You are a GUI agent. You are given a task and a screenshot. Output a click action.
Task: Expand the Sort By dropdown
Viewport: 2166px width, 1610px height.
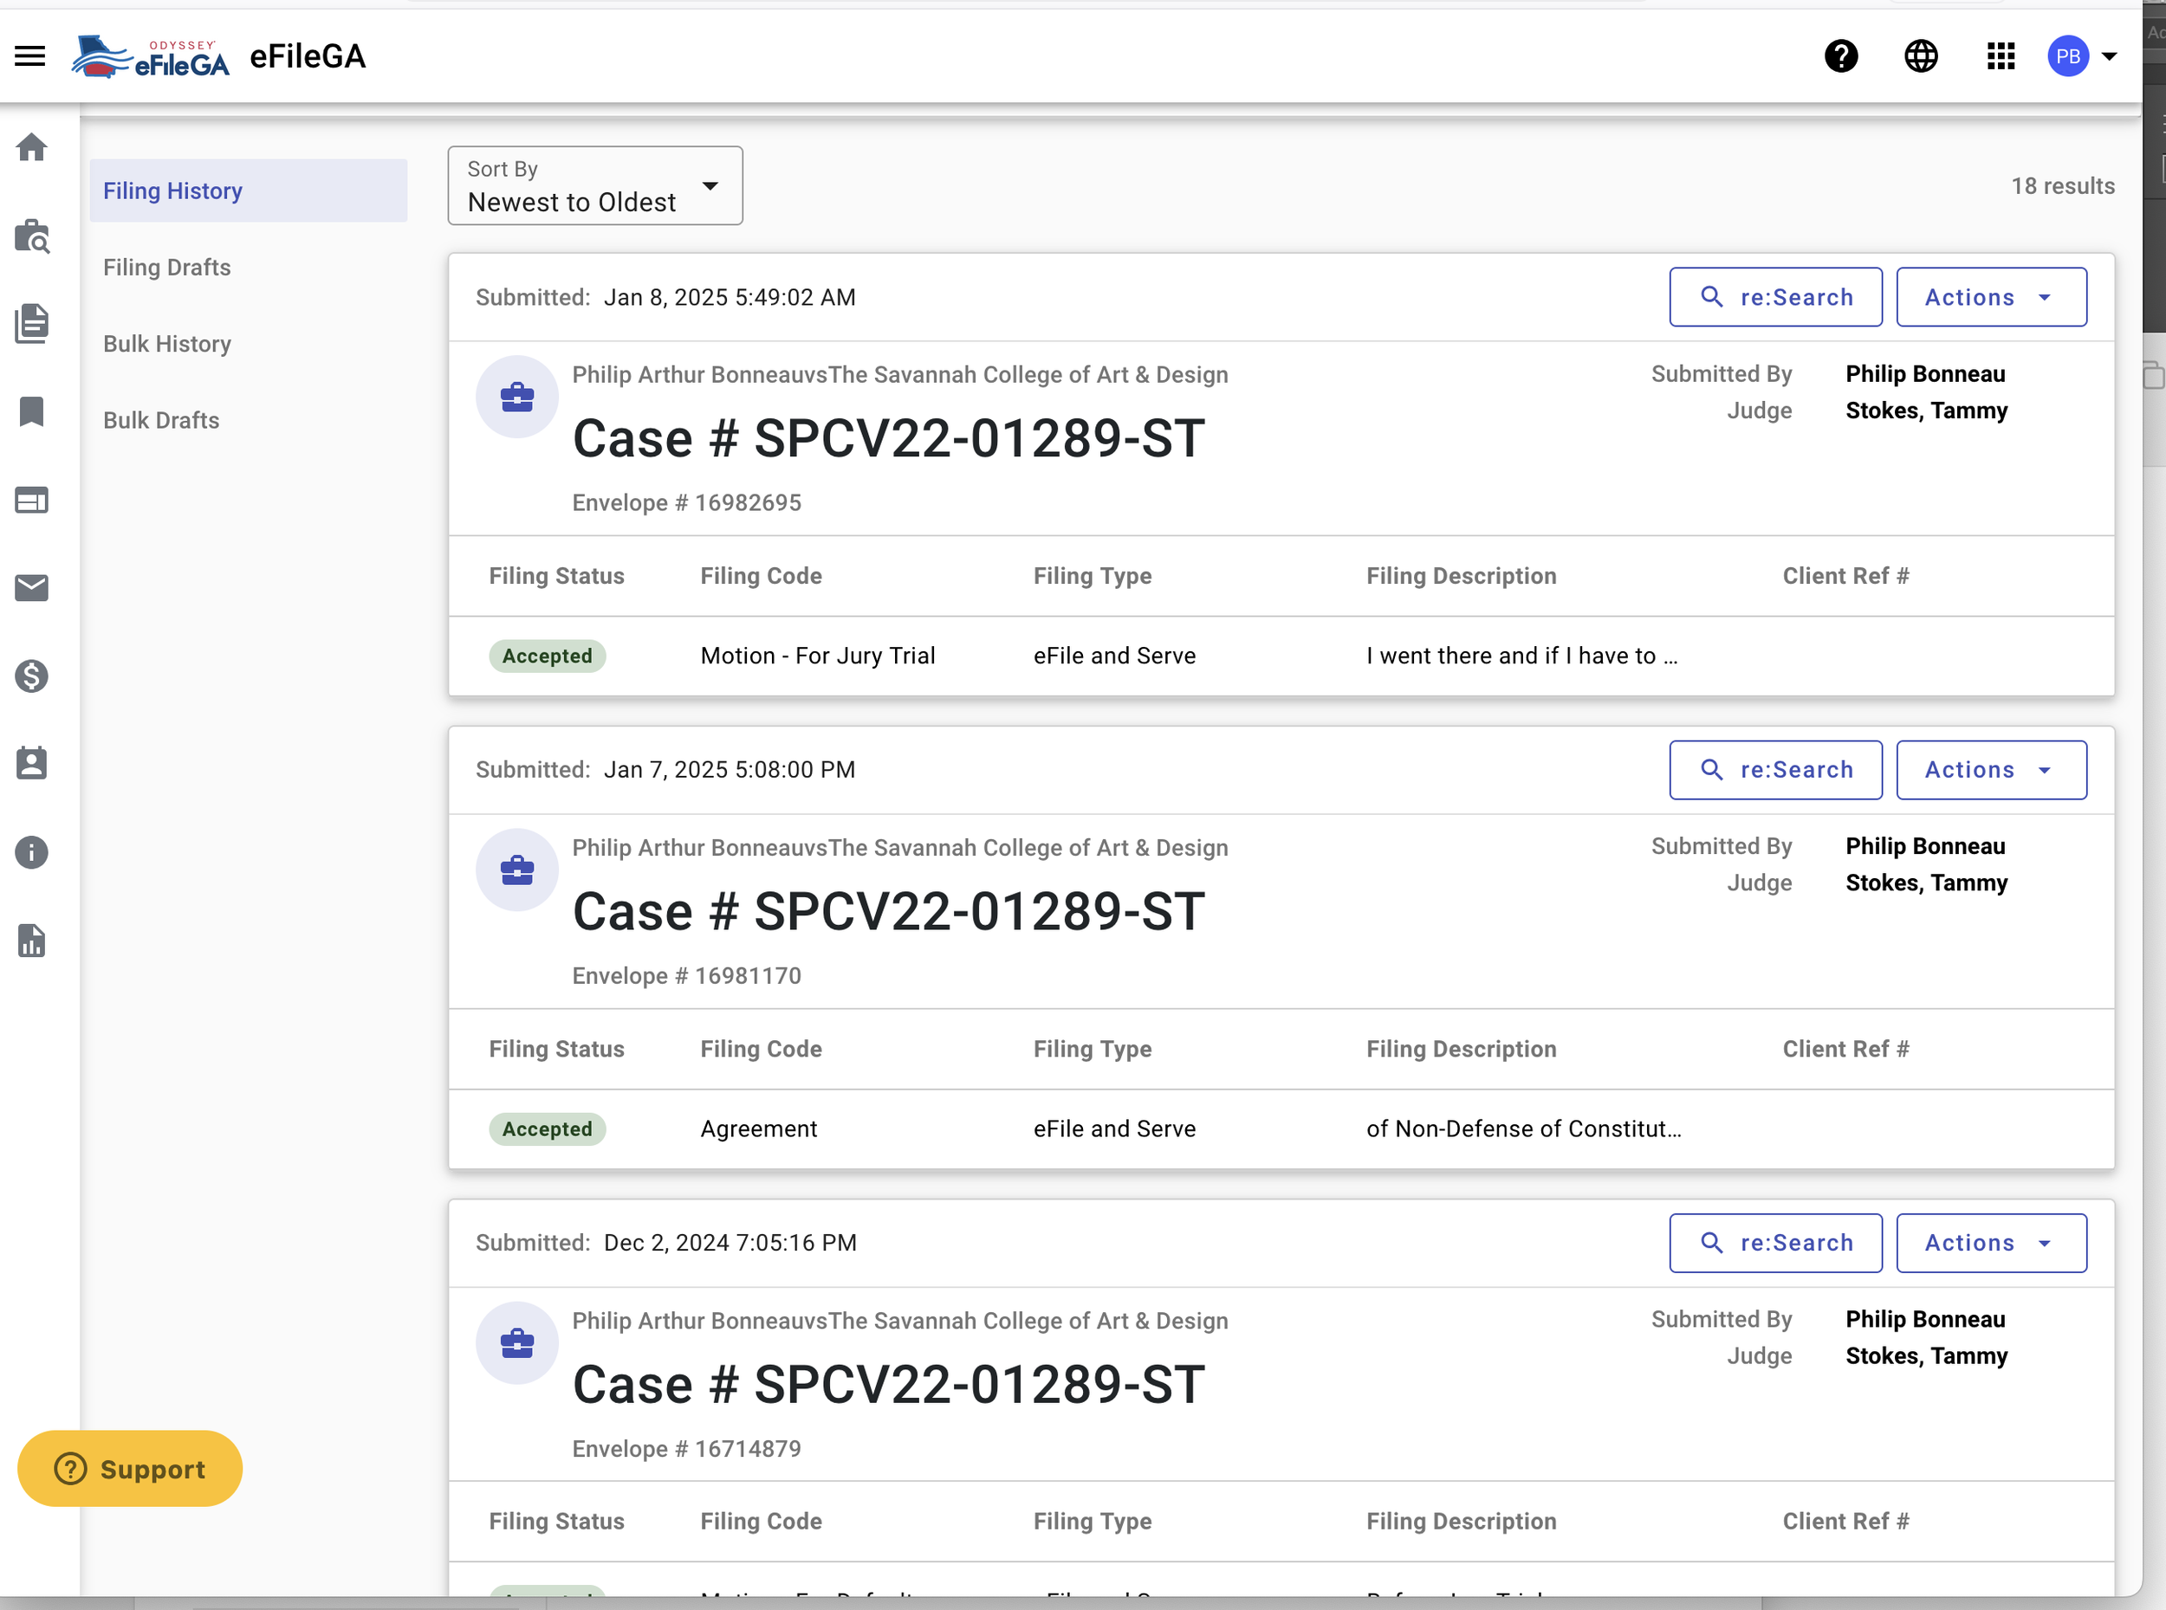point(594,186)
